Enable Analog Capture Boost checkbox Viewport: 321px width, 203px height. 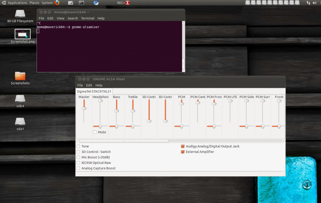[78, 168]
